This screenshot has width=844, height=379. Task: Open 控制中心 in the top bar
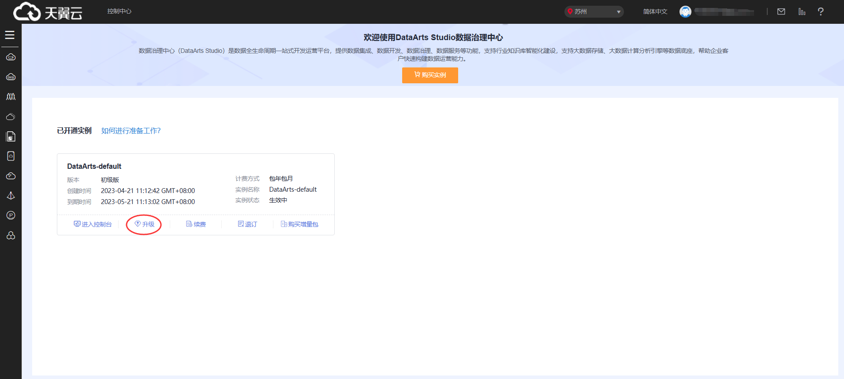click(119, 11)
